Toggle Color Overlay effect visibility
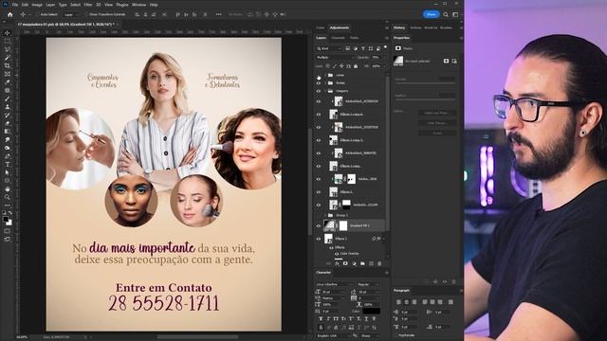The image size is (607, 341). point(337,254)
